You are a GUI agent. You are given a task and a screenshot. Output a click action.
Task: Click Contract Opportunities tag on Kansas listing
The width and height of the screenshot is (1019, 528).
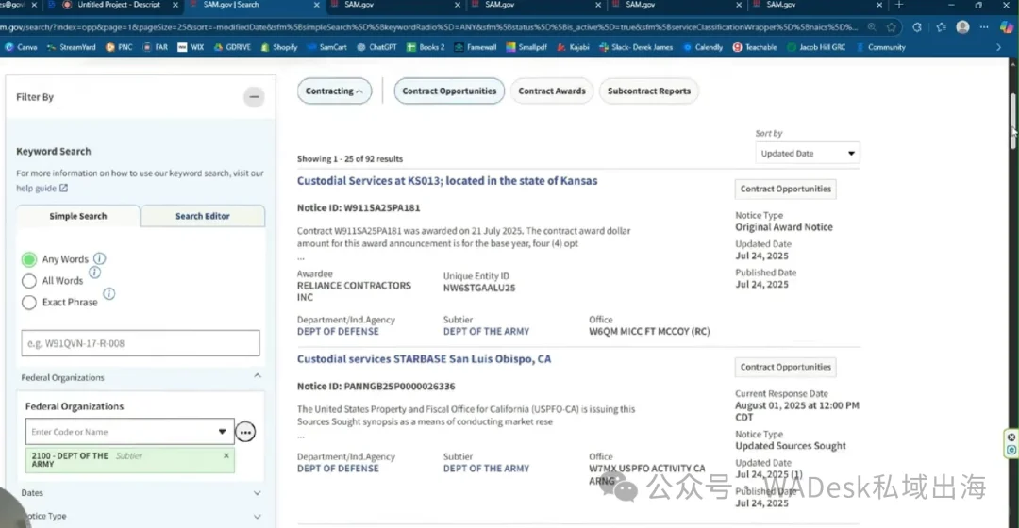click(x=786, y=189)
